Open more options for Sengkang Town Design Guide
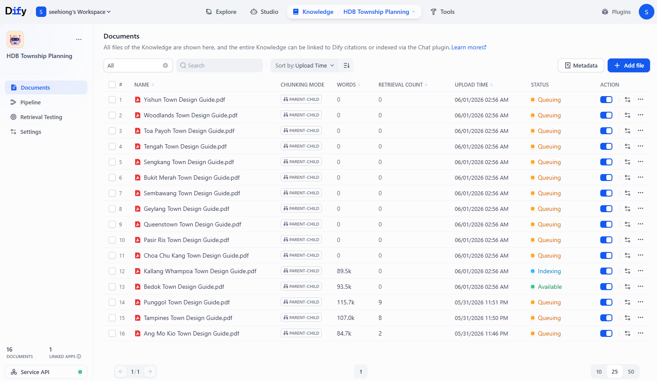Screen dimensions: 657x381 [641, 162]
